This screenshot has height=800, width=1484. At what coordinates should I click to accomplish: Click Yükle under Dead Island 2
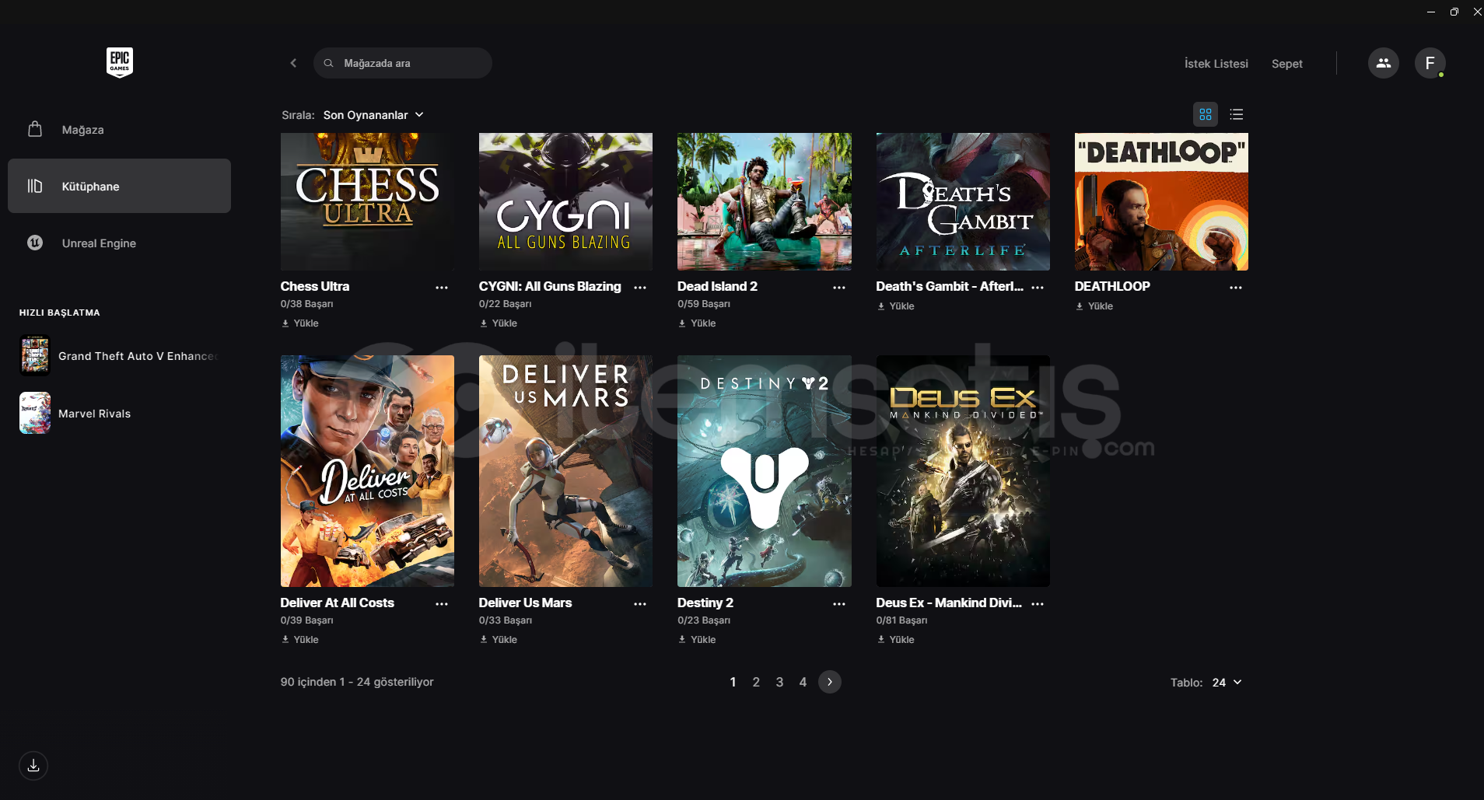point(697,323)
